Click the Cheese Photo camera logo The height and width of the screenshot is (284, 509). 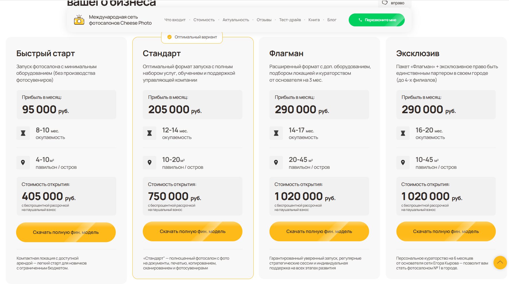(79, 20)
